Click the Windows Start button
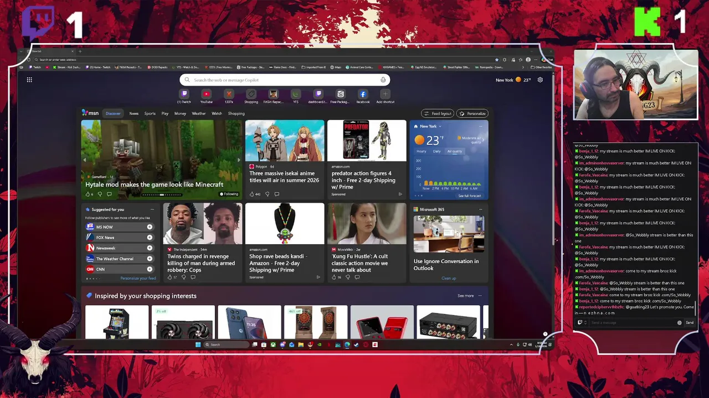Image resolution: width=709 pixels, height=398 pixels. (198, 344)
